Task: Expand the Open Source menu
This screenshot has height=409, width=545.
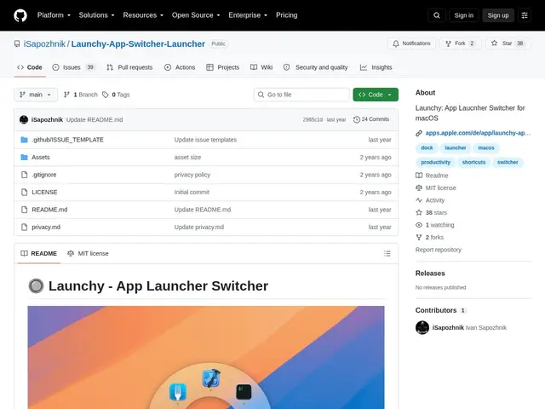Action: pos(196,15)
